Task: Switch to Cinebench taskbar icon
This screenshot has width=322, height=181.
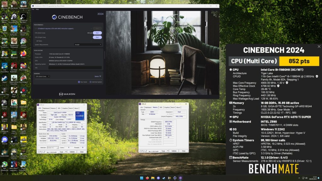Action: [x=175, y=178]
